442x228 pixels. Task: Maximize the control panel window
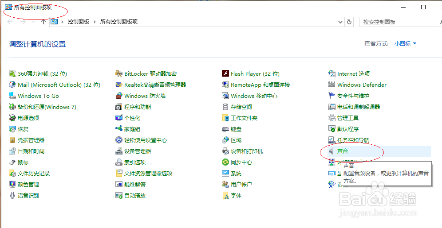(423, 7)
